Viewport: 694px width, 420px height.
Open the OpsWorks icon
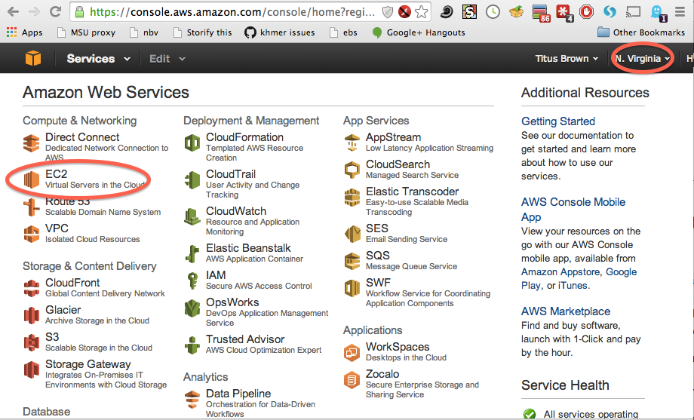click(192, 308)
